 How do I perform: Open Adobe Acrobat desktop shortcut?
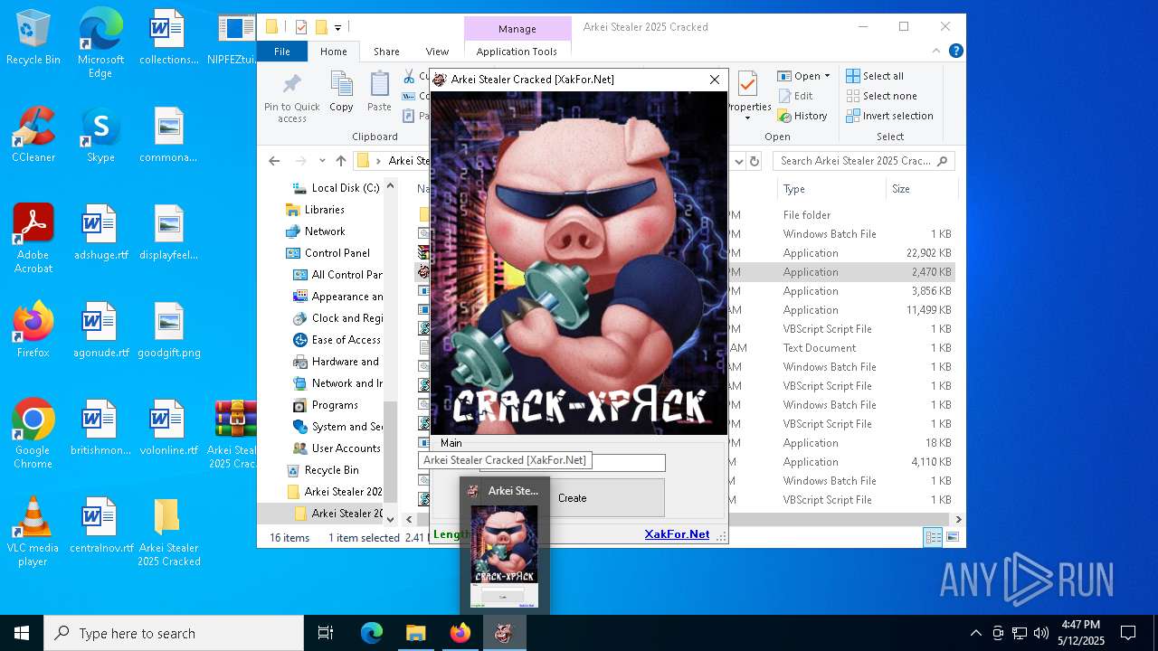[33, 239]
